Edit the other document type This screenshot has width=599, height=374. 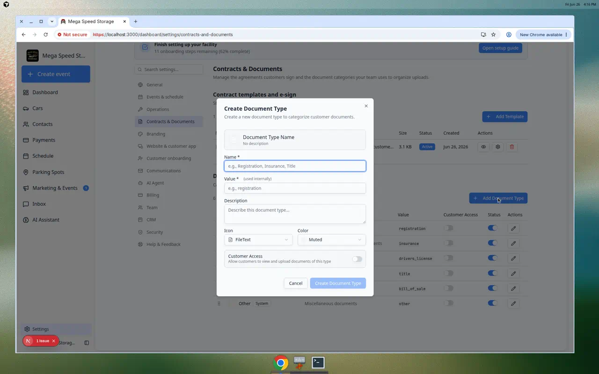[x=513, y=303]
